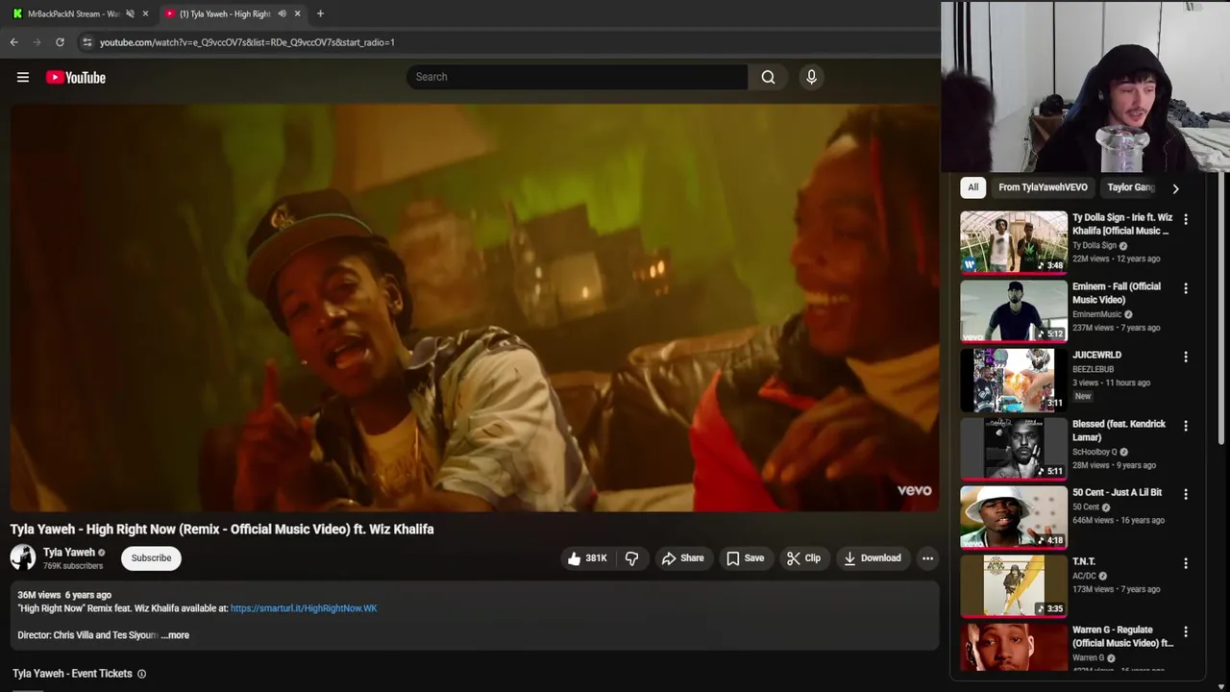Type in the YouTube search box
This screenshot has height=692, width=1230.
click(577, 77)
